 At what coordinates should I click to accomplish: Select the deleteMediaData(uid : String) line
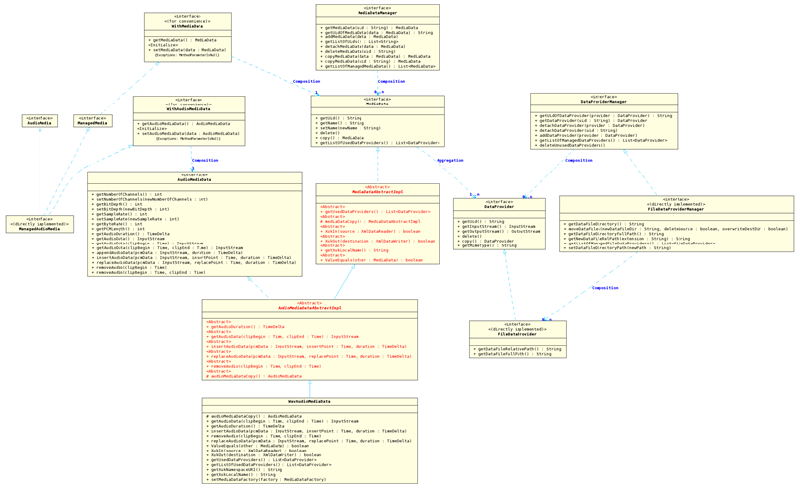click(x=358, y=51)
